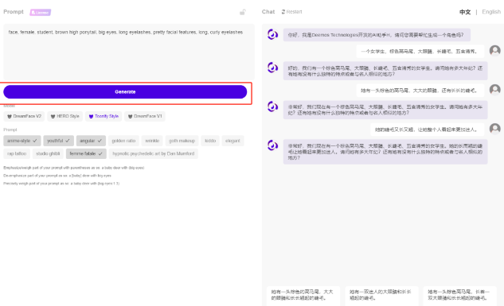Deselect the angular prompt tag

91,141
